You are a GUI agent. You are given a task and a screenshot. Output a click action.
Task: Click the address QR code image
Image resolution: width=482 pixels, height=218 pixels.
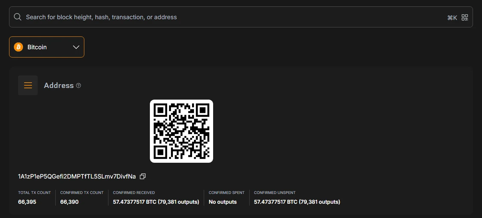tap(182, 131)
